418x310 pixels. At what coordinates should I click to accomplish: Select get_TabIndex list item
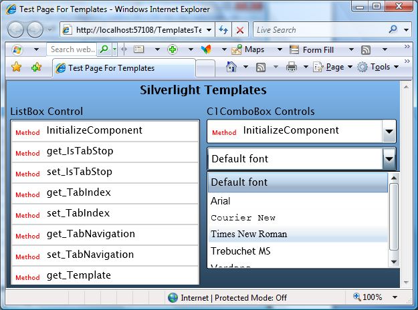(x=105, y=193)
